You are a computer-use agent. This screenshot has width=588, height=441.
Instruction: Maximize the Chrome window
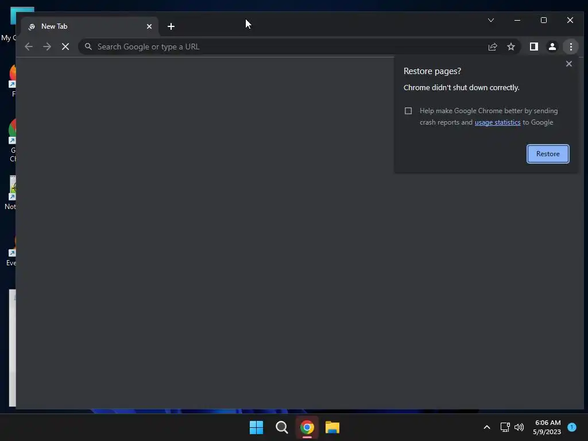[x=543, y=20]
